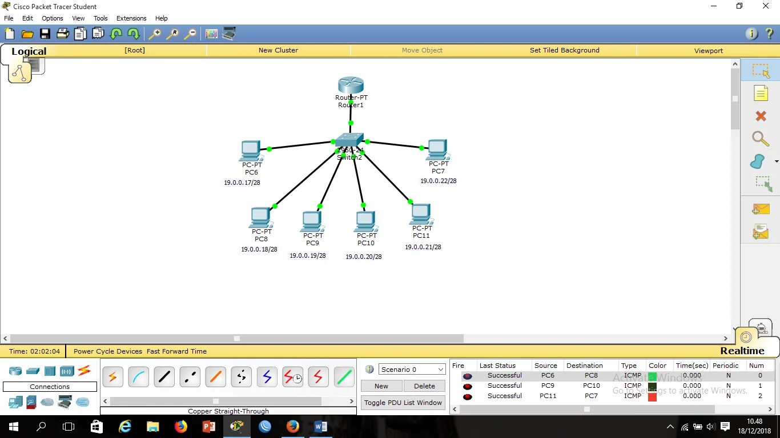Open a file with the folder icon
This screenshot has height=438, width=780.
[x=27, y=34]
